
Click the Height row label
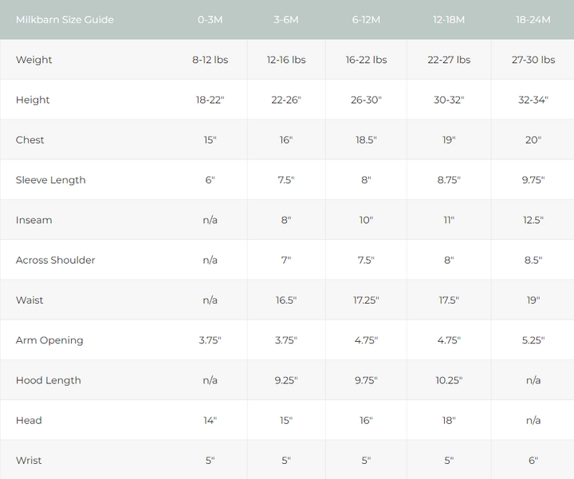point(33,100)
